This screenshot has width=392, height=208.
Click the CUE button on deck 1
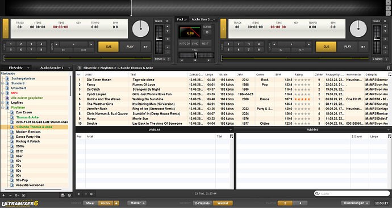tap(109, 46)
